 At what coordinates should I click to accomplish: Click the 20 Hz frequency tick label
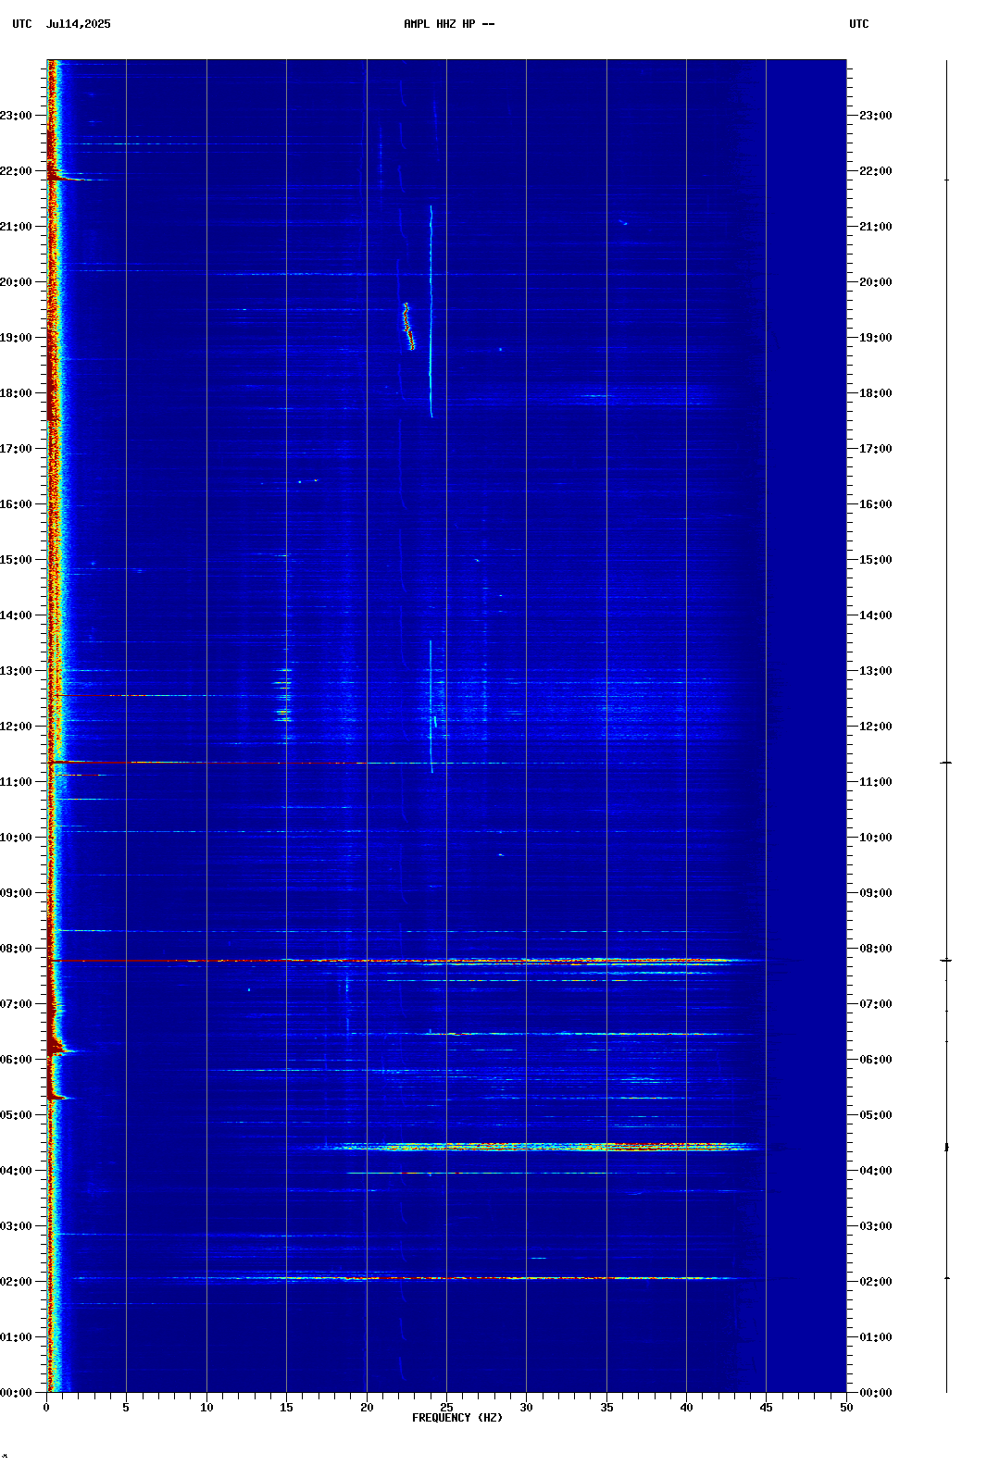tap(367, 1408)
